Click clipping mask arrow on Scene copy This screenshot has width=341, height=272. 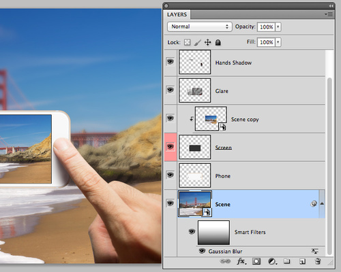192,119
